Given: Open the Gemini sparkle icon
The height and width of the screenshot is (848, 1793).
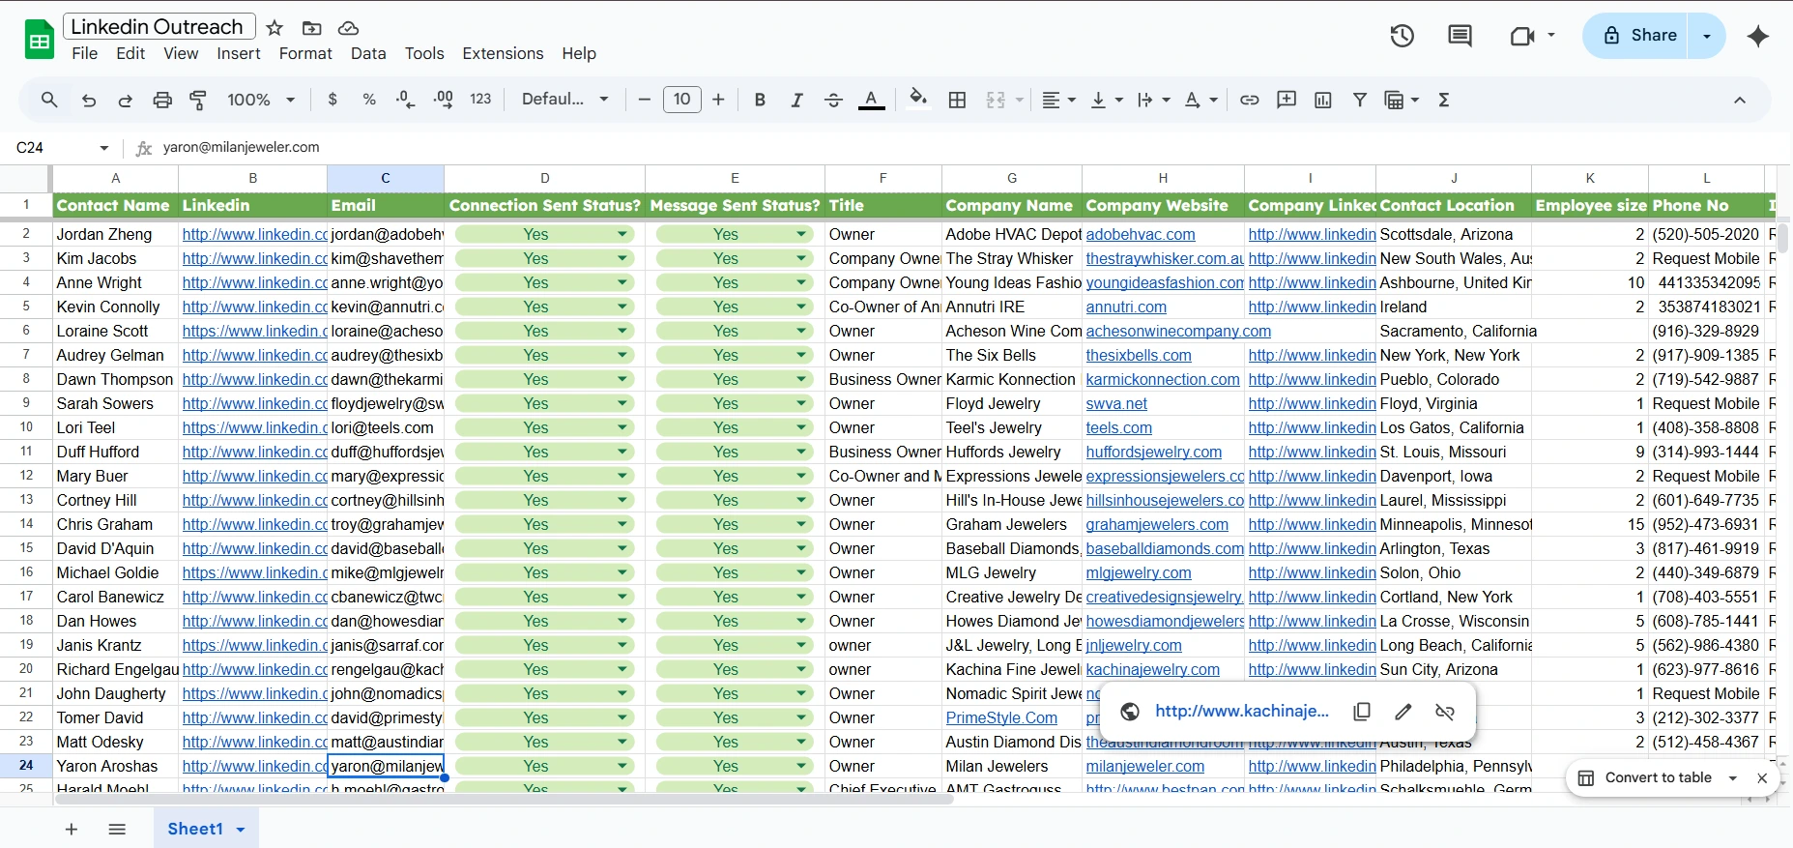Looking at the screenshot, I should coord(1758,37).
